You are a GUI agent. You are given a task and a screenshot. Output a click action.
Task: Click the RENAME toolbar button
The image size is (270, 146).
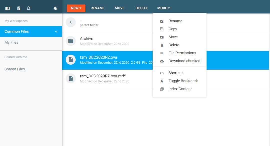click(97, 8)
